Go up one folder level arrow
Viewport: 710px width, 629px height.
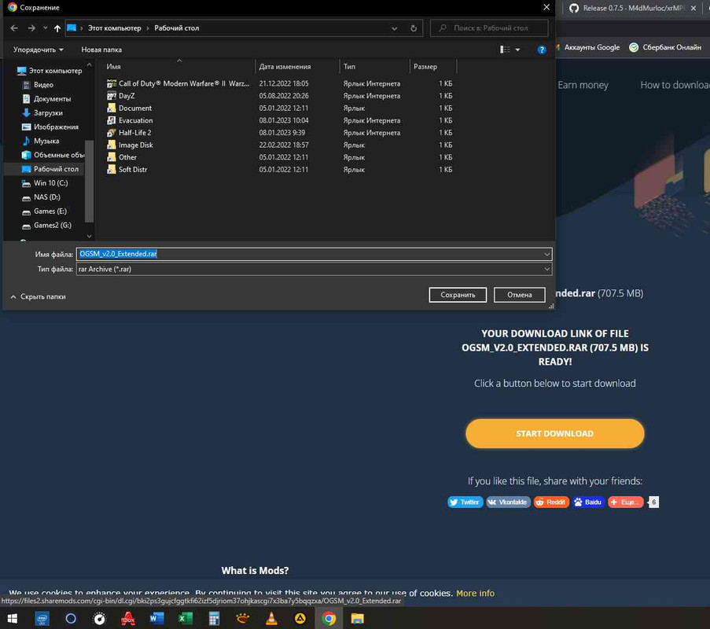tap(57, 28)
